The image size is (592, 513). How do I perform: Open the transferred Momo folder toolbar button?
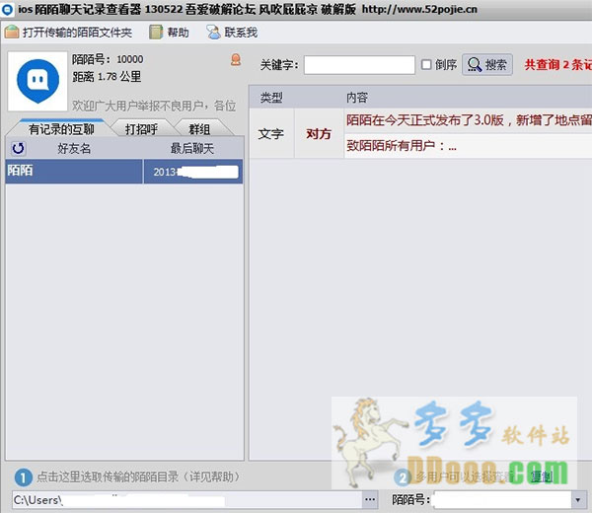[x=68, y=33]
